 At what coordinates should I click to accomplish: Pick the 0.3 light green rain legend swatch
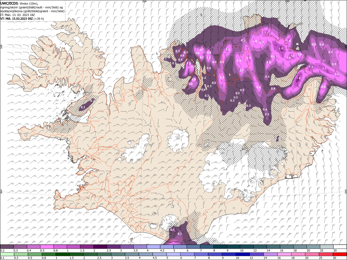click(20, 254)
